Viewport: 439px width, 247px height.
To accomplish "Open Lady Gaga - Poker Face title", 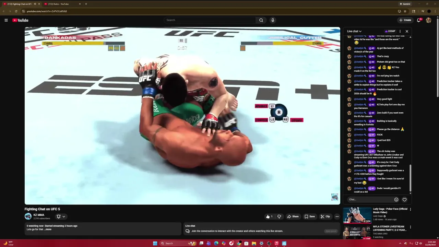I will click(390, 211).
